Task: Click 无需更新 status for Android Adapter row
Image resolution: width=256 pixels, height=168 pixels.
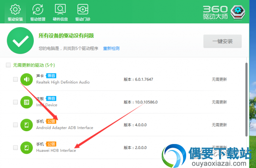Action: 219,125
